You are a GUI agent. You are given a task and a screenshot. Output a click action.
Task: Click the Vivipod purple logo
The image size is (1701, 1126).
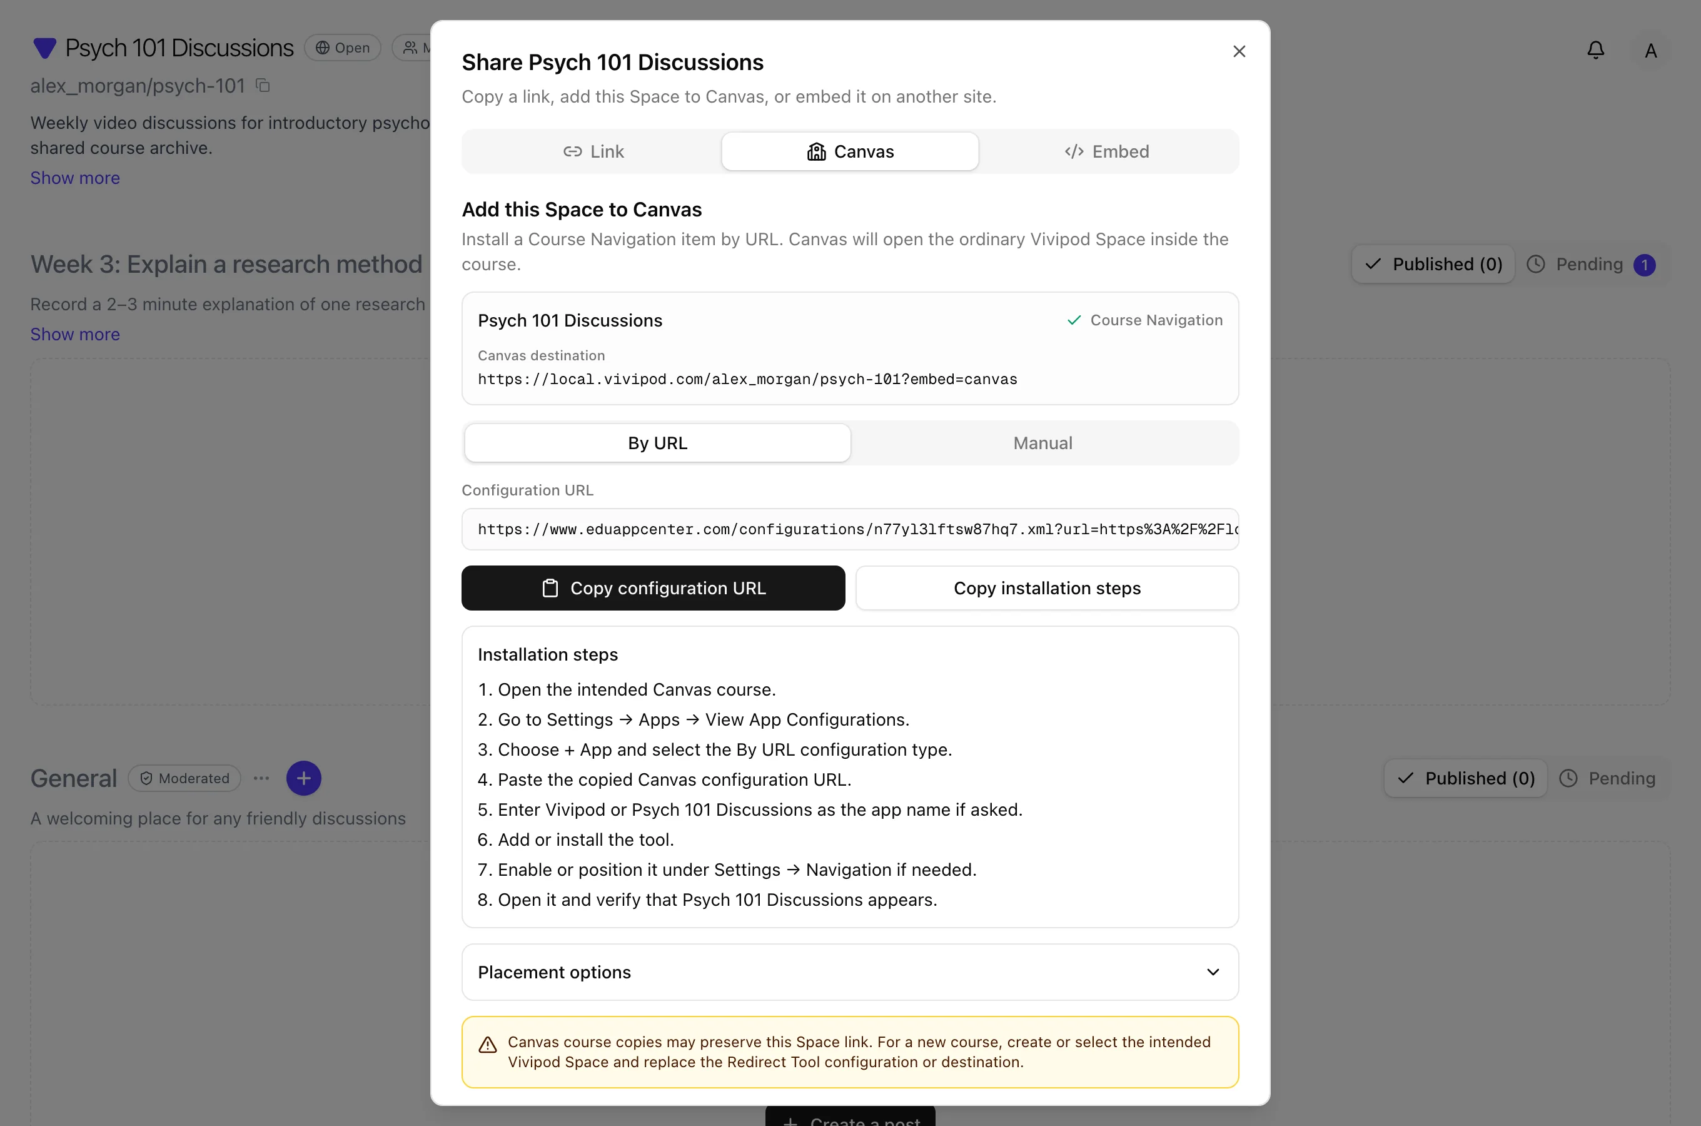[x=44, y=48]
